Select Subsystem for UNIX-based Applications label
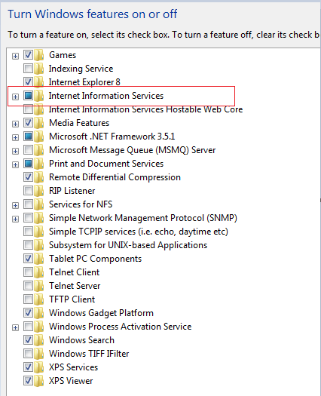Screen dimensions: 321x396 (x=128, y=245)
